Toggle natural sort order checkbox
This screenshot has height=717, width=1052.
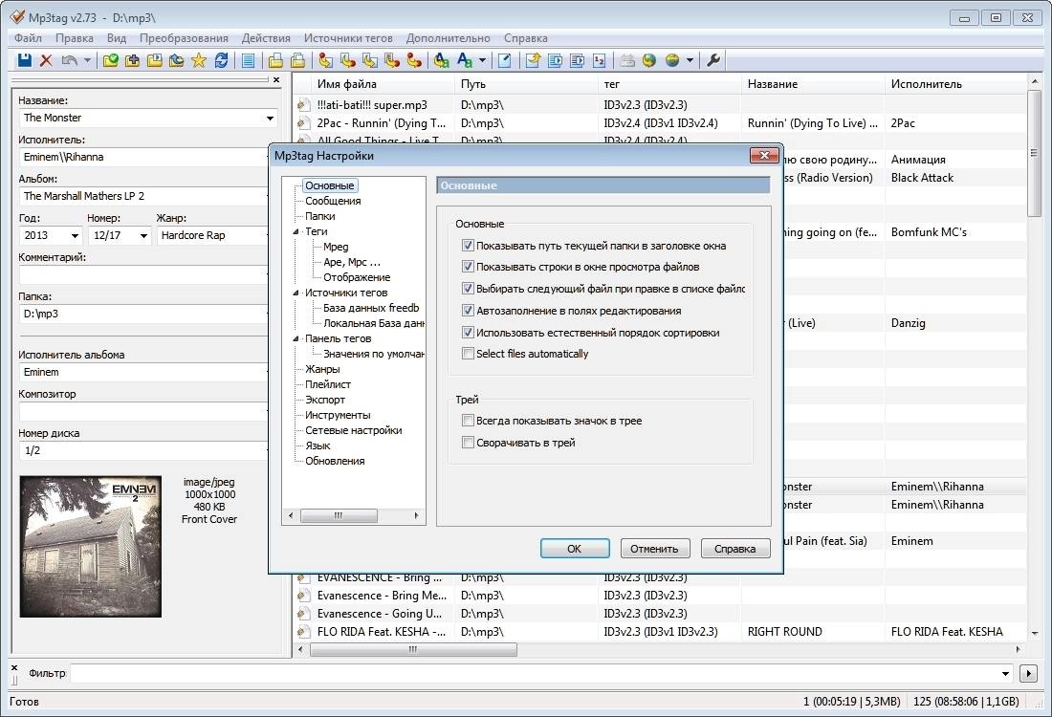pyautogui.click(x=468, y=333)
